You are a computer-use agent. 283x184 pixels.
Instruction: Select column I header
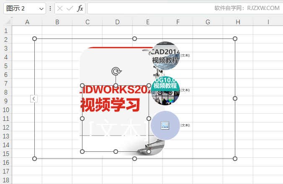(x=268, y=22)
